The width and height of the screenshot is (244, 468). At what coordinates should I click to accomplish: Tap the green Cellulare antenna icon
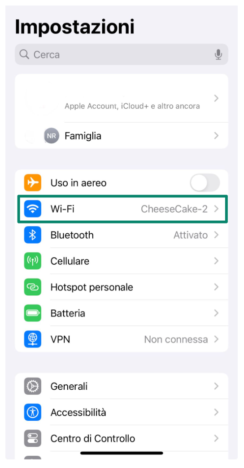[32, 261]
